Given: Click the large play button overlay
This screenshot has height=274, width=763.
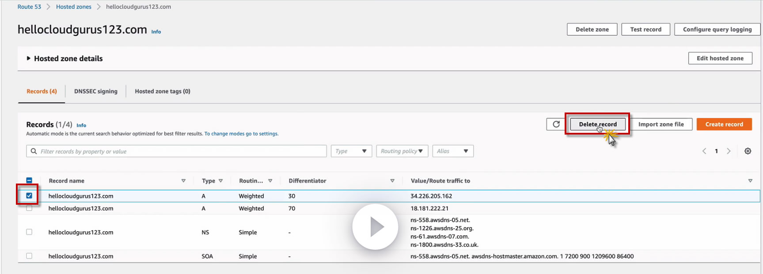Looking at the screenshot, I should click(x=375, y=227).
